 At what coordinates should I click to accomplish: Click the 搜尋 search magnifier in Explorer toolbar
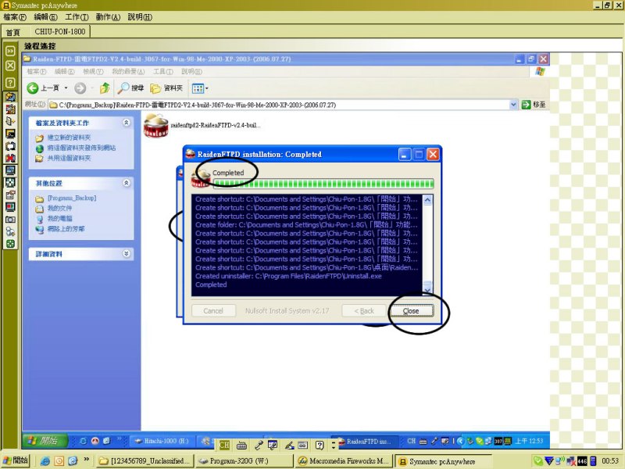pos(130,88)
